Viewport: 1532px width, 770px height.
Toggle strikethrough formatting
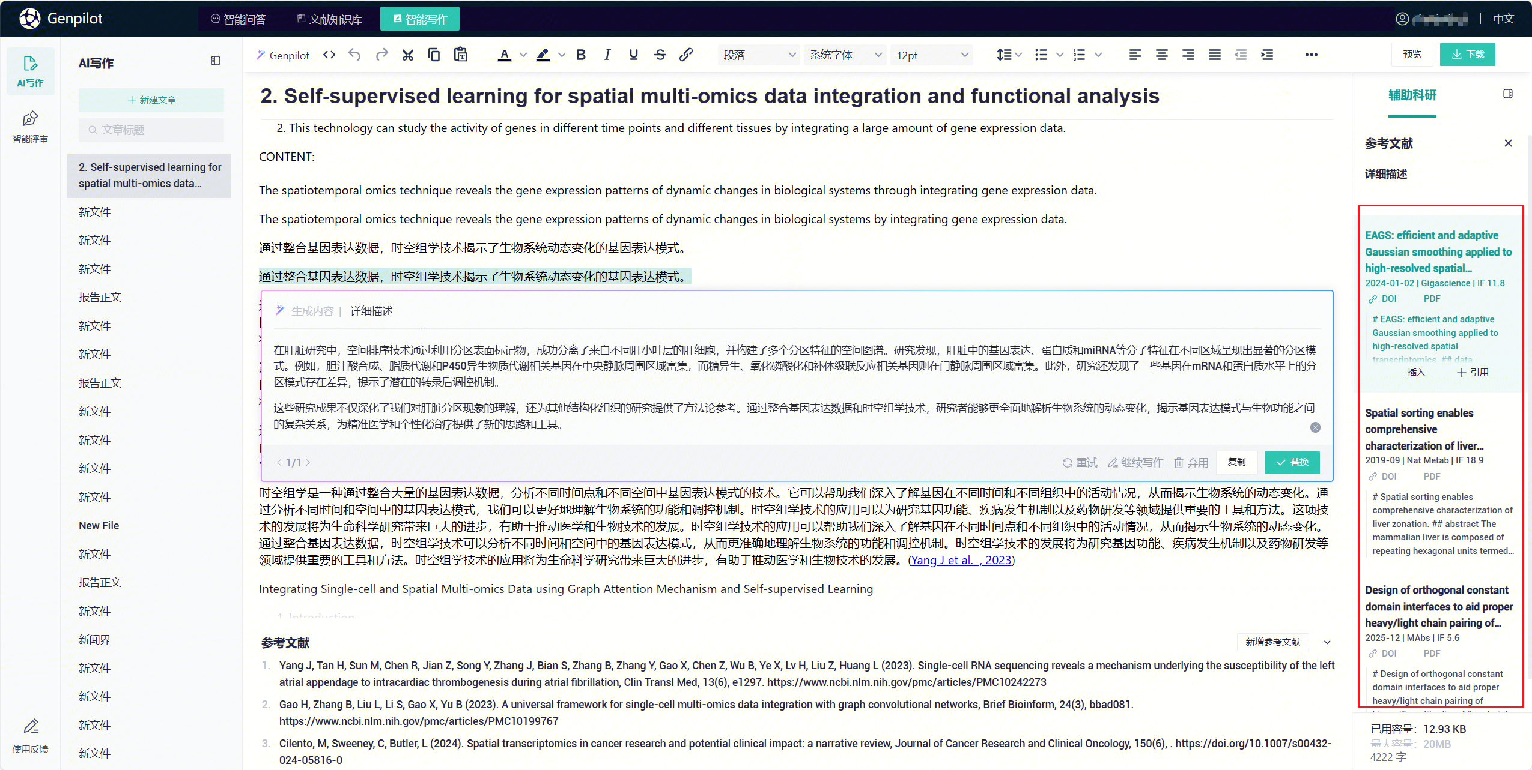point(660,55)
